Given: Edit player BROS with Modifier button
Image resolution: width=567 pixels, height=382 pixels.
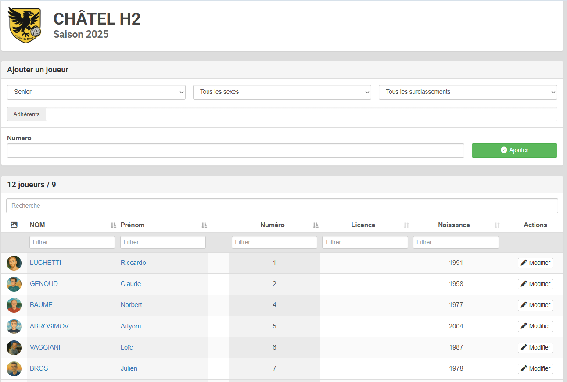Looking at the screenshot, I should pyautogui.click(x=535, y=369).
